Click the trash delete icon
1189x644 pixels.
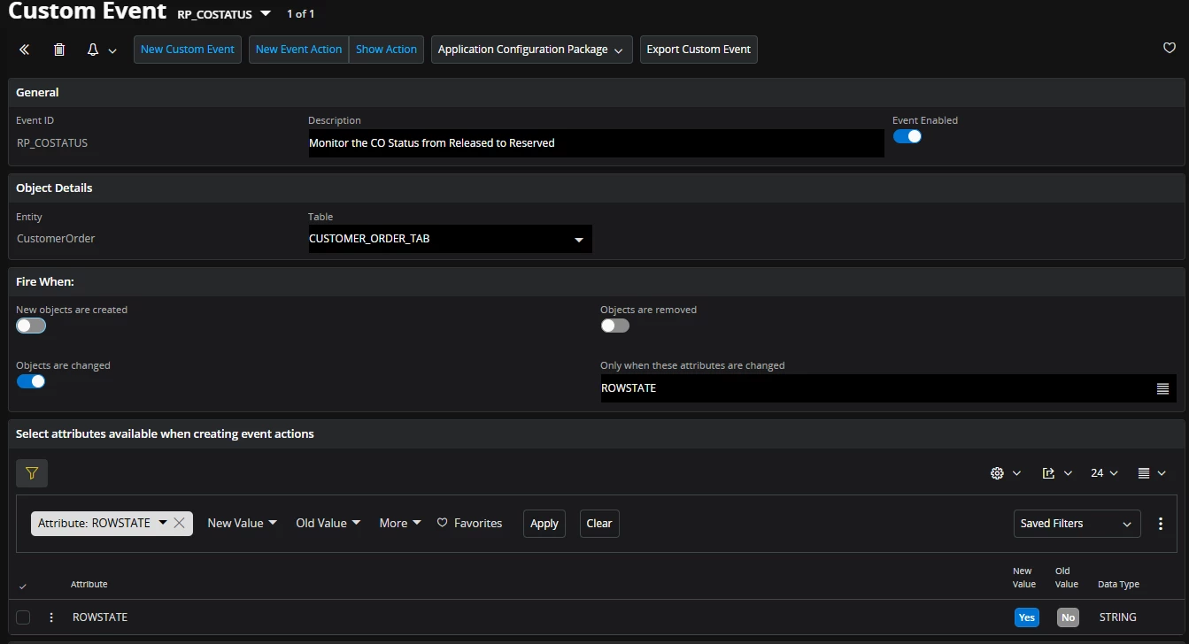tap(59, 50)
